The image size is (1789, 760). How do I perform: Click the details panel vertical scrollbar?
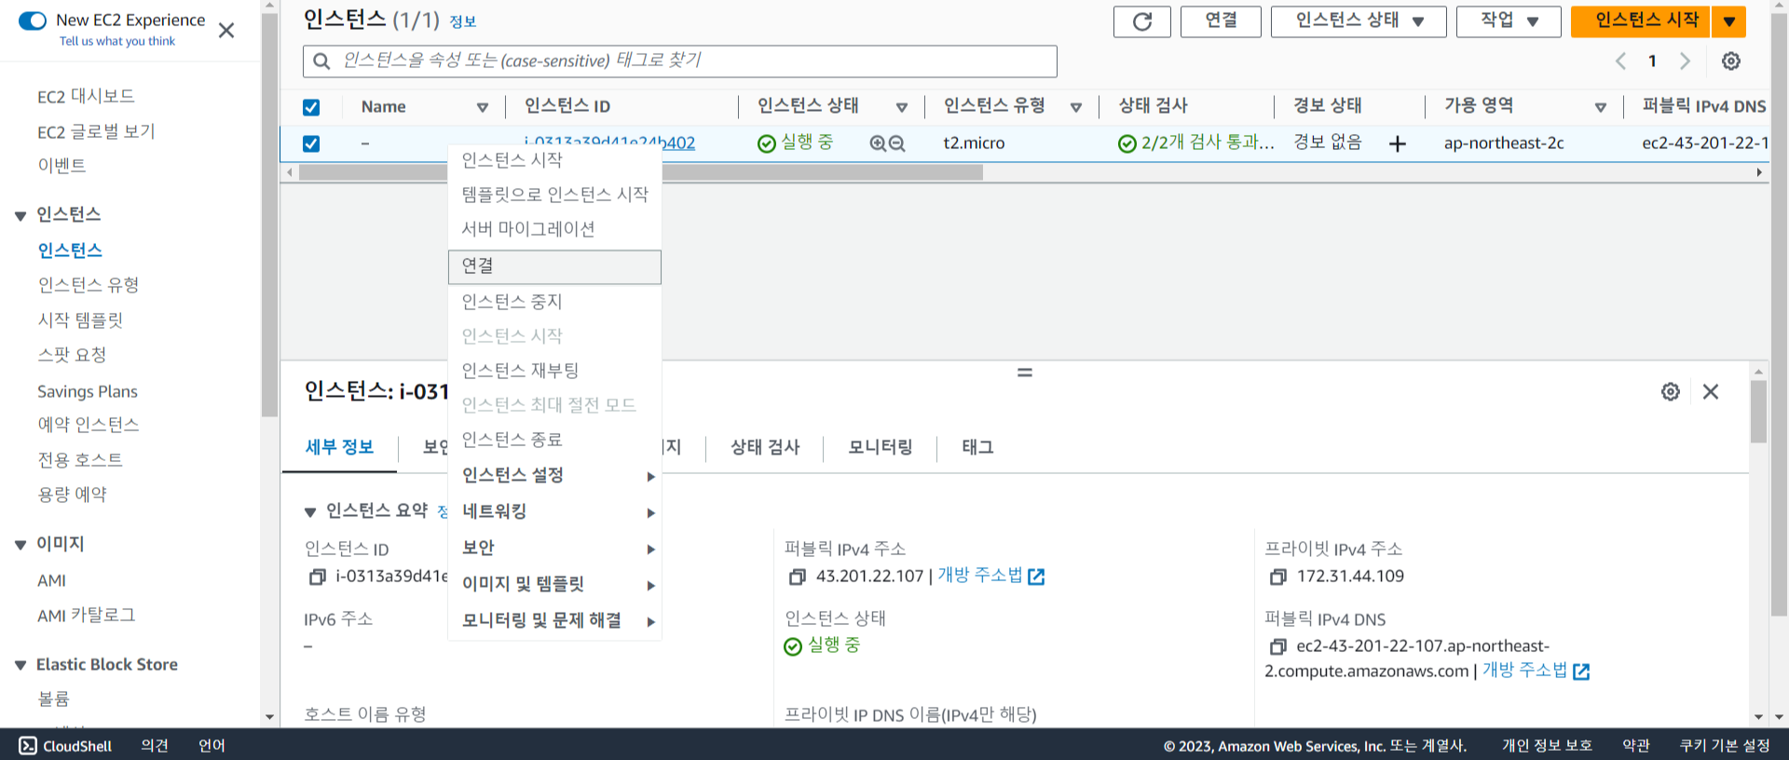[1758, 412]
